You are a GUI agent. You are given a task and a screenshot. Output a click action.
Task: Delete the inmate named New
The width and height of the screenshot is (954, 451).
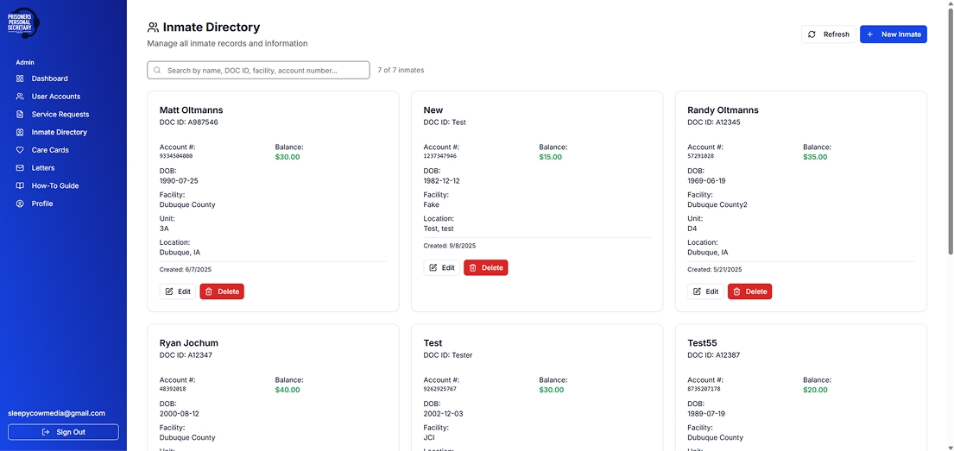[485, 267]
